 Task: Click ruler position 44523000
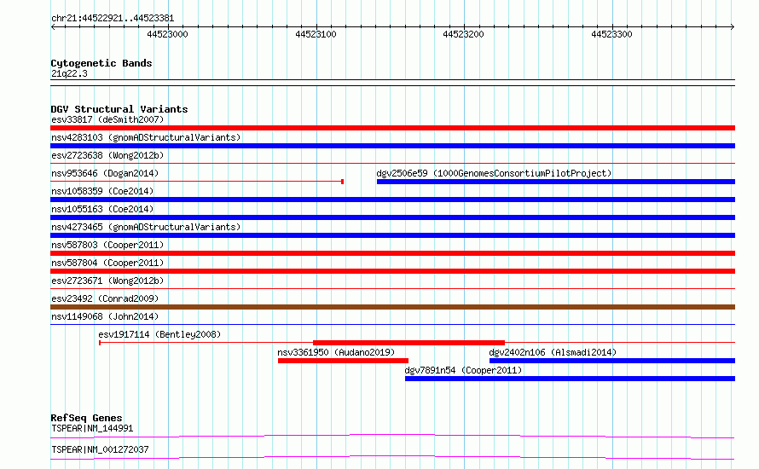click(x=167, y=34)
